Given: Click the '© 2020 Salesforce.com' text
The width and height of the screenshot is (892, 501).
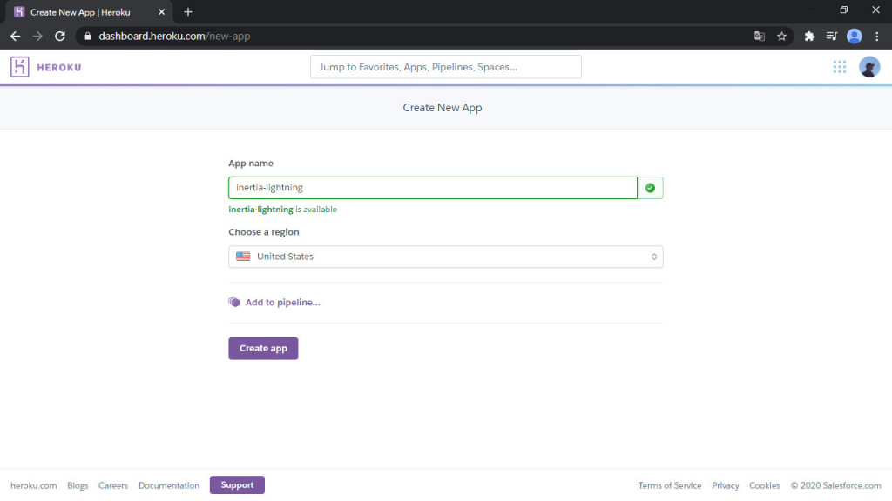Looking at the screenshot, I should pos(835,485).
